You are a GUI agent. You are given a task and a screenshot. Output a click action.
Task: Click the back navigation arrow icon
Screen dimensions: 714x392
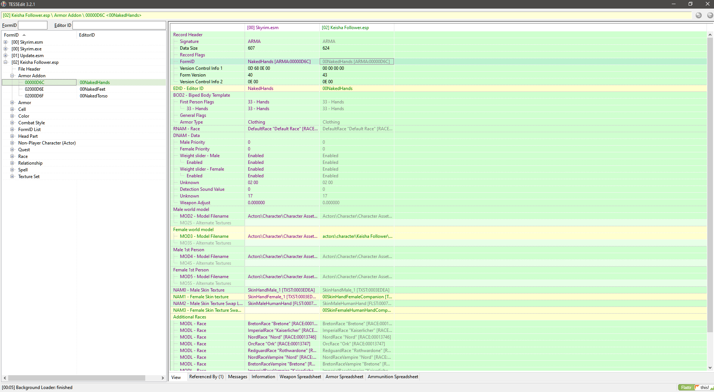pyautogui.click(x=698, y=15)
